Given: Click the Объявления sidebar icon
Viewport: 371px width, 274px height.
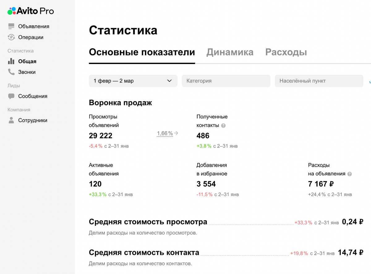Looking at the screenshot, I should 11,26.
